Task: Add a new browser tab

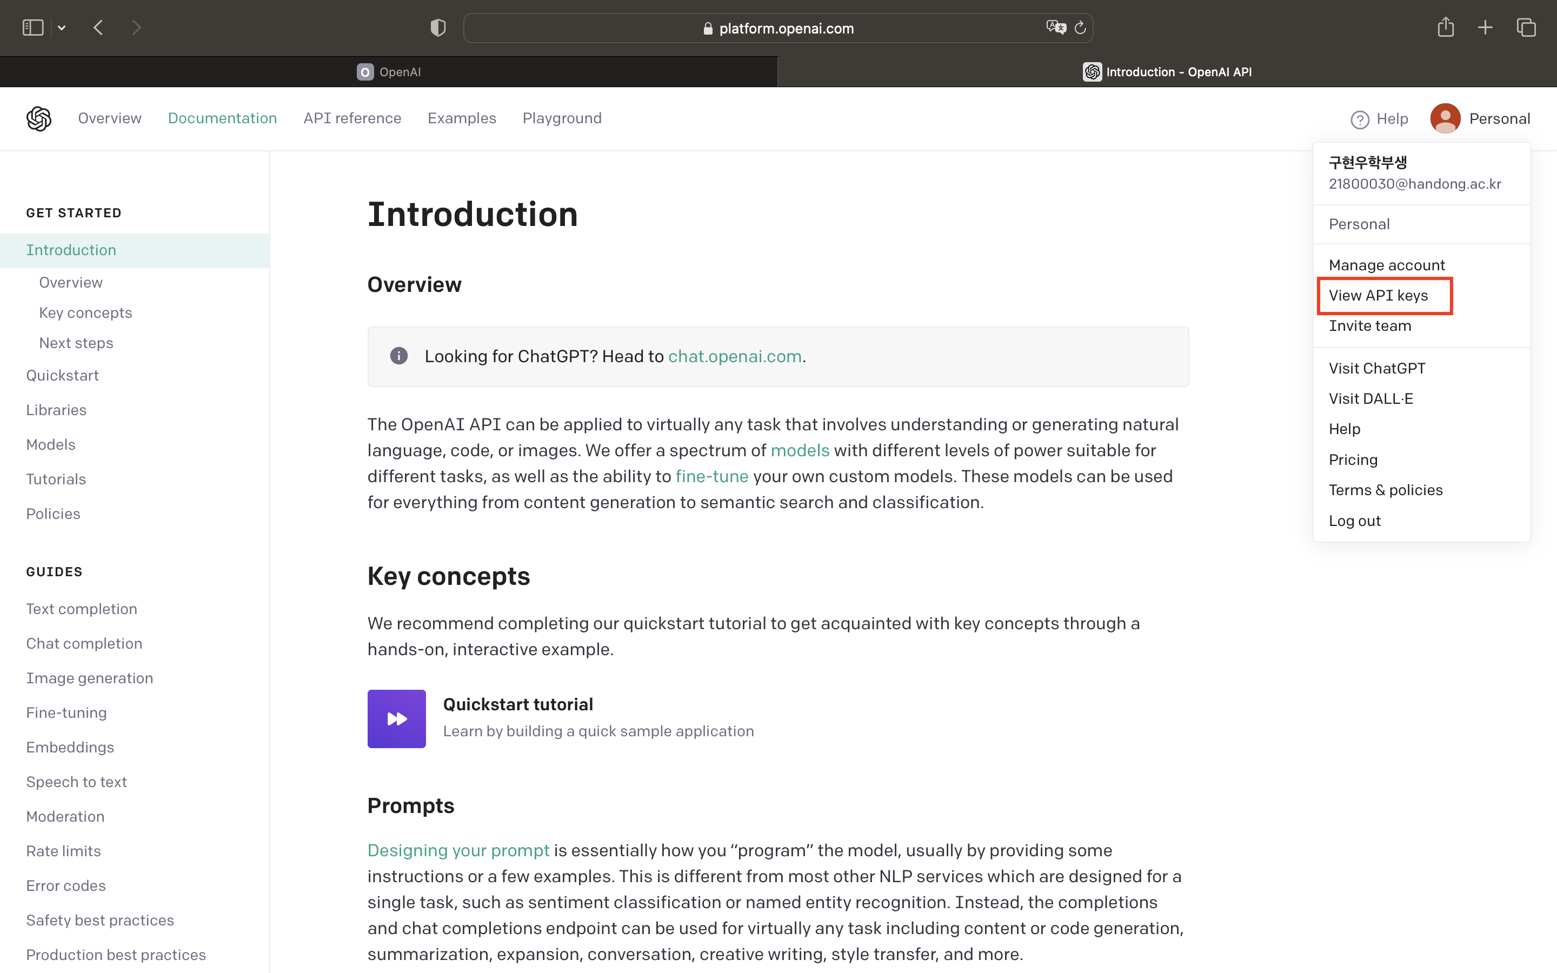Action: pyautogui.click(x=1485, y=28)
